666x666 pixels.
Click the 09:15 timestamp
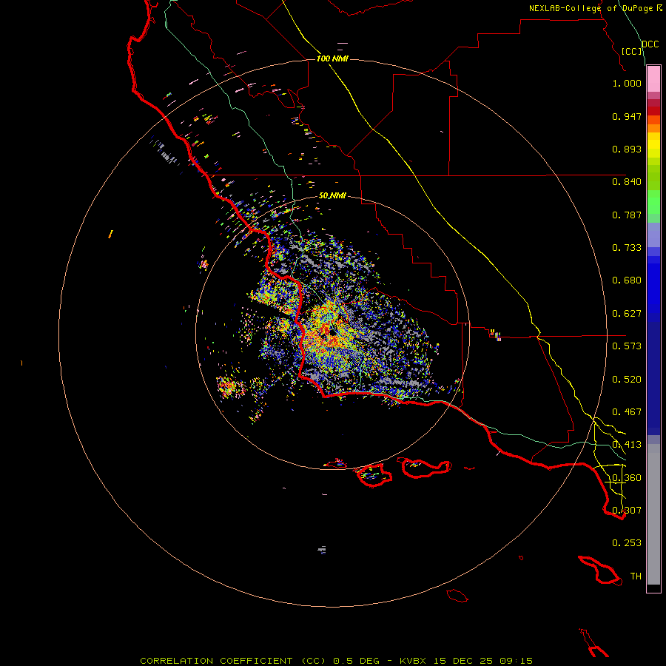click(x=517, y=661)
